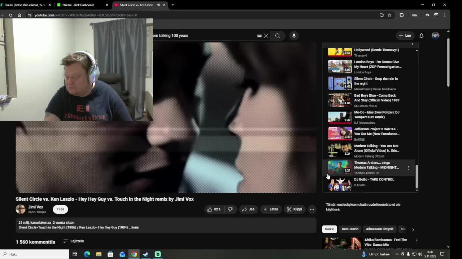Open YouTube notifications bell
The height and width of the screenshot is (259, 462).
(421, 36)
